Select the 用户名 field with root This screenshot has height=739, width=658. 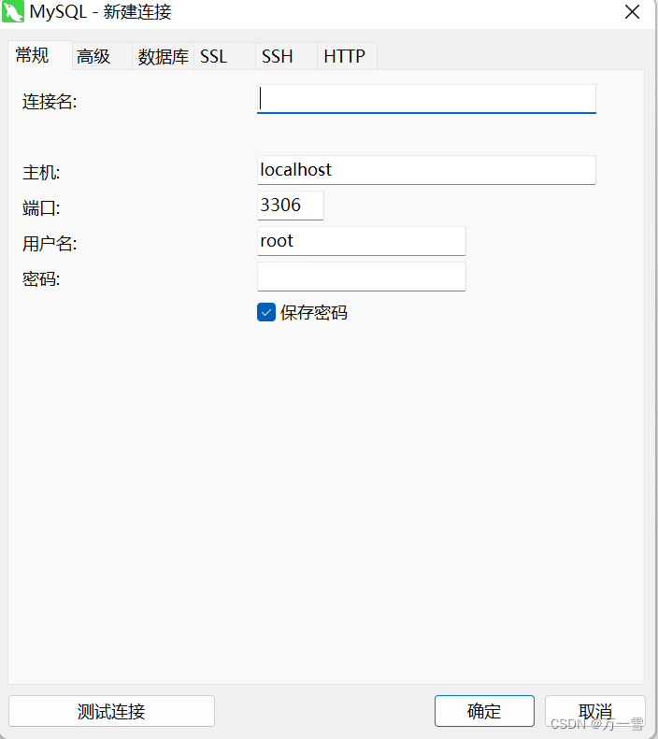pyautogui.click(x=362, y=241)
